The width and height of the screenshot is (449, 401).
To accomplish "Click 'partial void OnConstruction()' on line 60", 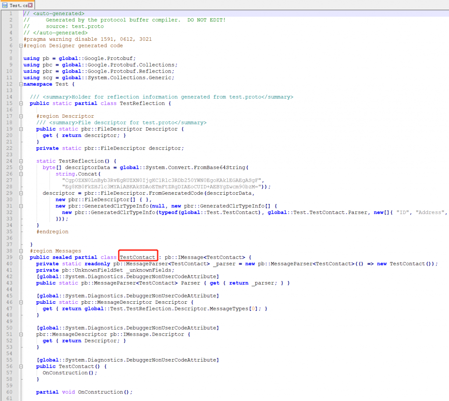I will 83,392.
